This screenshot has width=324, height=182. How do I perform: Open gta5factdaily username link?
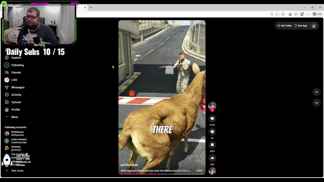pyautogui.click(x=129, y=165)
